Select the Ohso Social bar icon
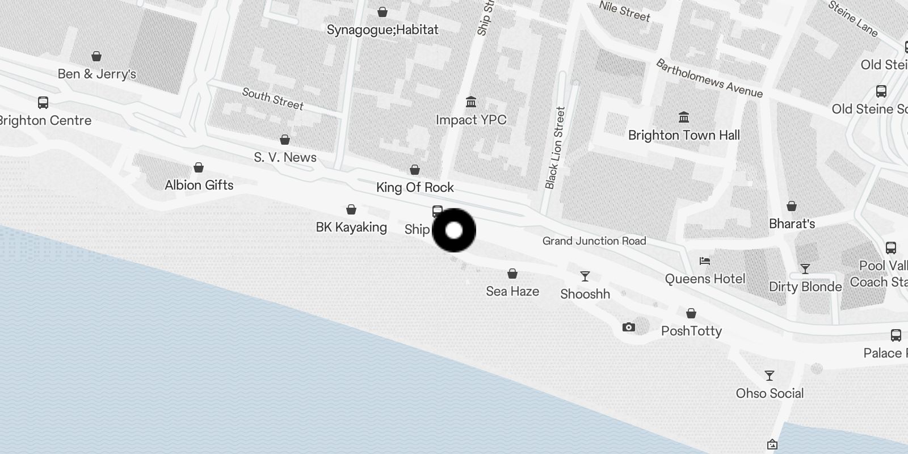Viewport: 908px width, 454px height. pos(770,376)
